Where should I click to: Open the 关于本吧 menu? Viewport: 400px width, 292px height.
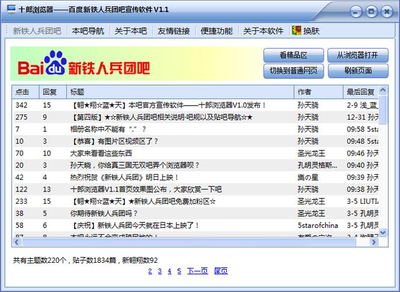pyautogui.click(x=131, y=31)
